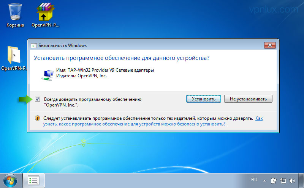Open the Recycle Bin (Корзина) desktop icon

(x=15, y=16)
